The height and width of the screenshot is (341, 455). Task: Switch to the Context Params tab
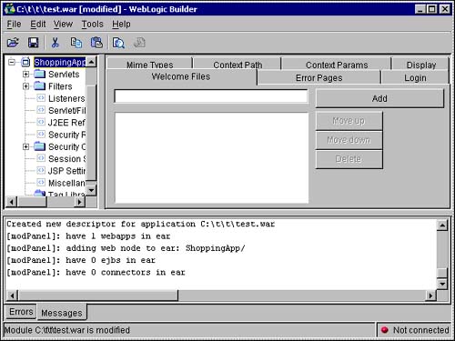(337, 64)
